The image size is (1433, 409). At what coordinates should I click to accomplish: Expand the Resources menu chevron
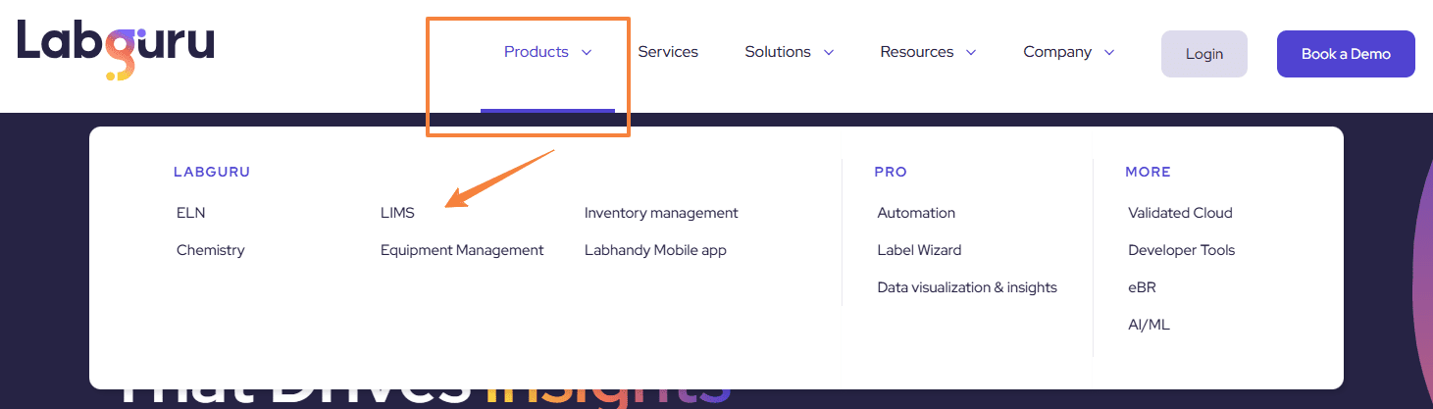pyautogui.click(x=971, y=53)
